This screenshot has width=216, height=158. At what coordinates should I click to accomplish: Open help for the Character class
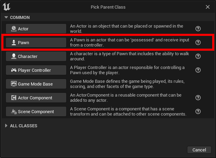(x=198, y=56)
